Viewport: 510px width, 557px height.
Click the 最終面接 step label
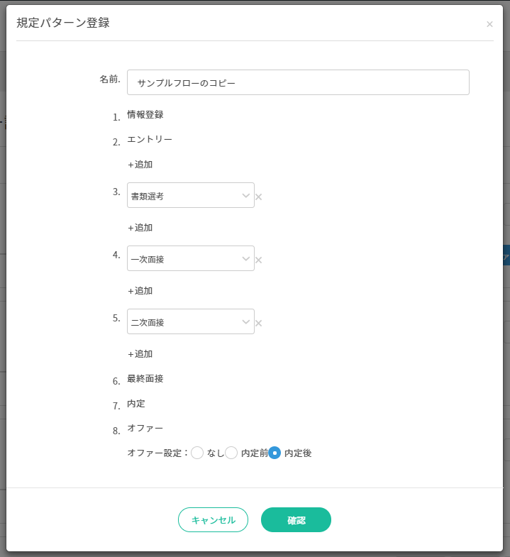click(x=145, y=379)
